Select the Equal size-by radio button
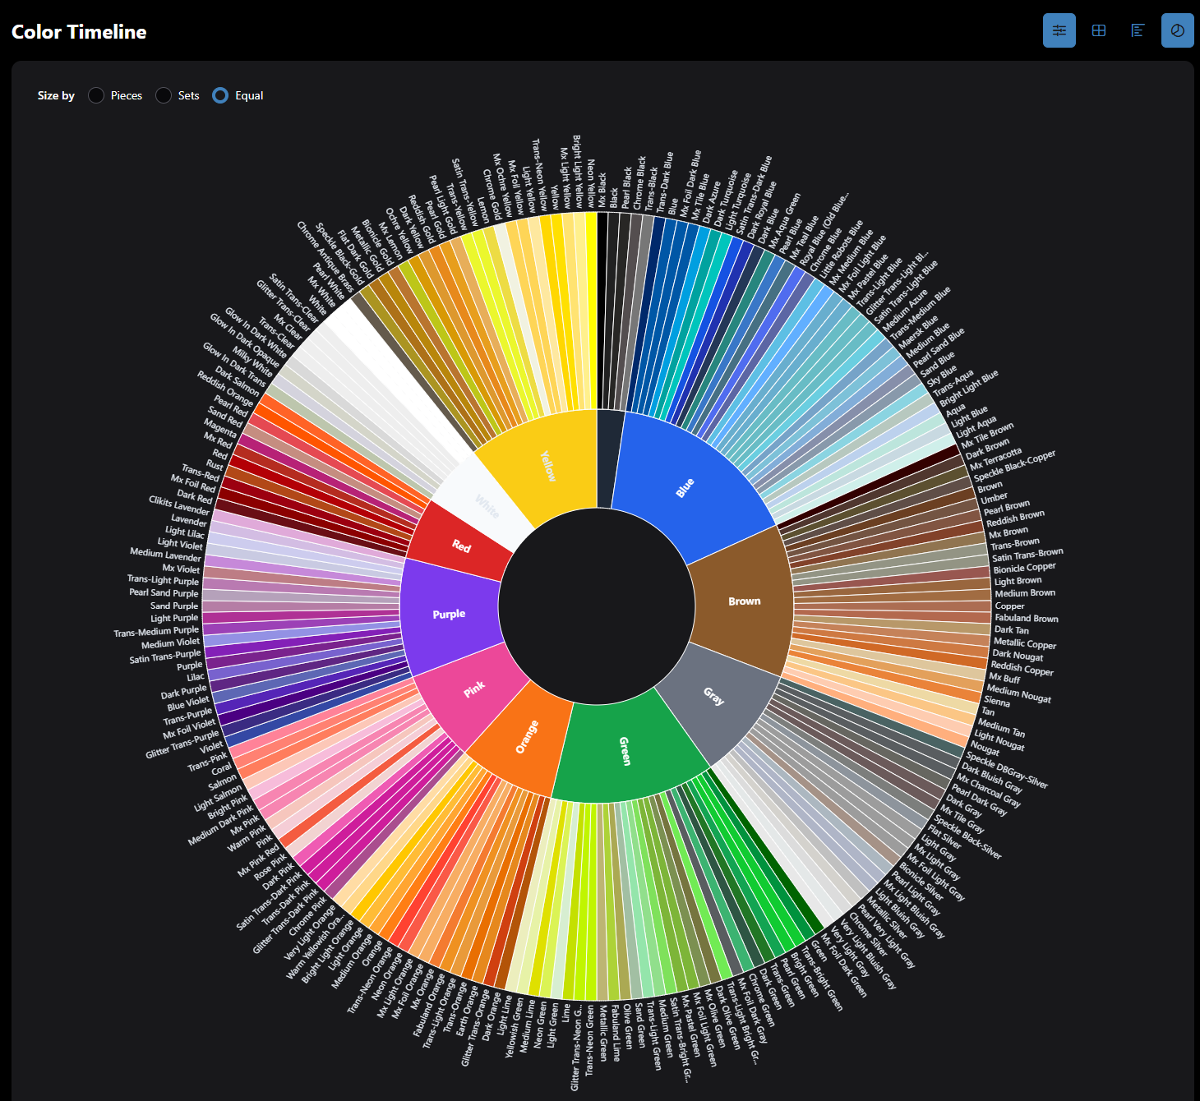The height and width of the screenshot is (1101, 1200). pos(220,95)
